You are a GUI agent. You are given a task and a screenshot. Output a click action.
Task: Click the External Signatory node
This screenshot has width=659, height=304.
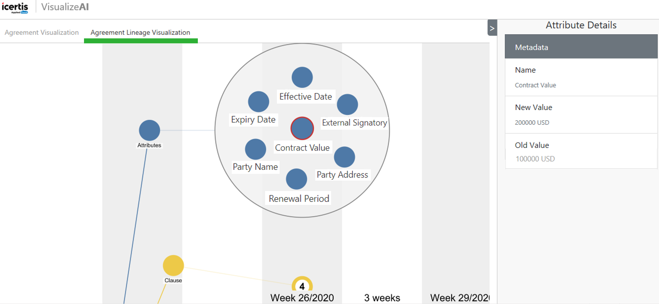347,104
